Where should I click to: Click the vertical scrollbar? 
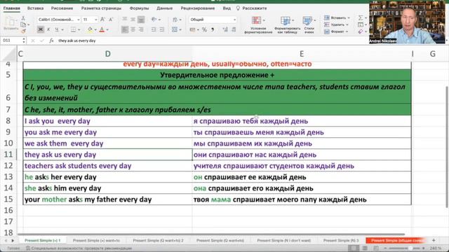pos(447,146)
